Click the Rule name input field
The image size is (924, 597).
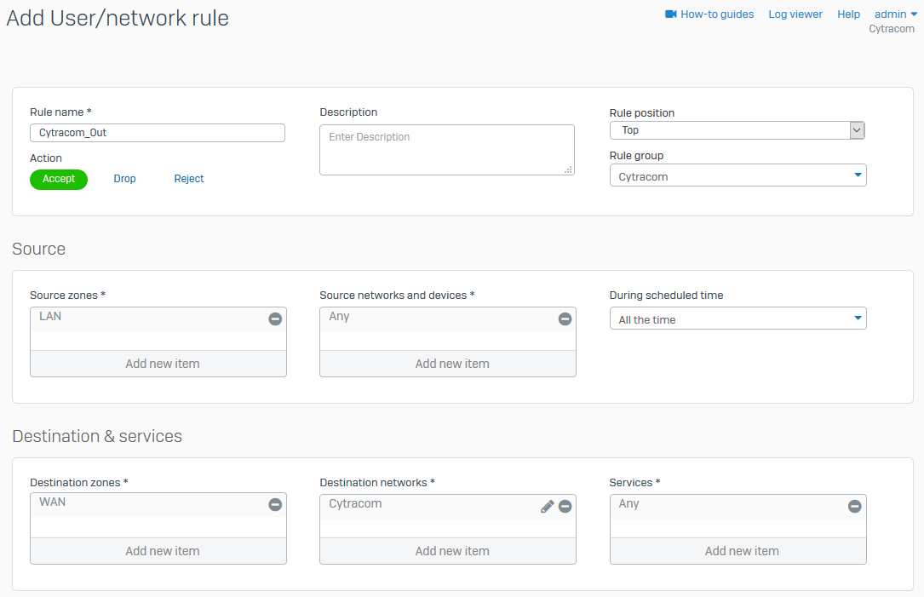click(158, 133)
